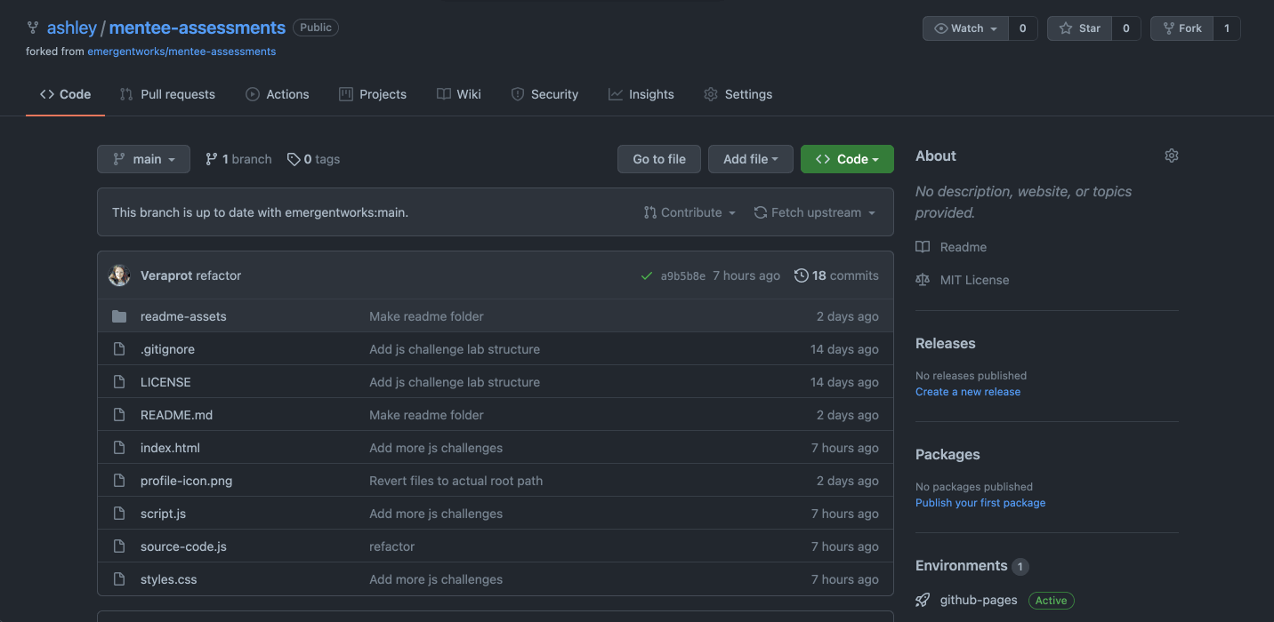Open the green Code dropdown button

tap(847, 159)
